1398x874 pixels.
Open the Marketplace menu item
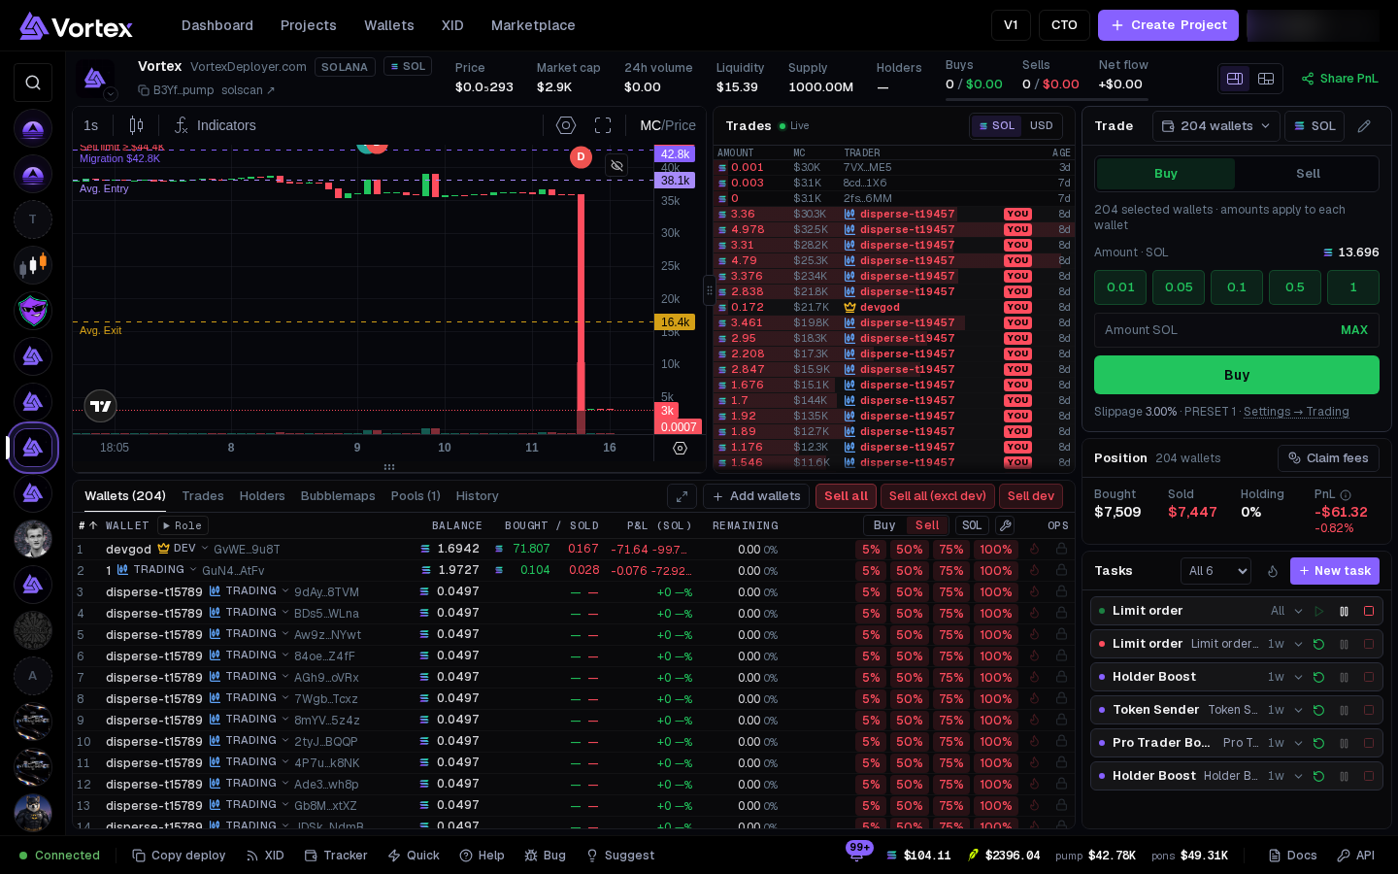tap(533, 25)
